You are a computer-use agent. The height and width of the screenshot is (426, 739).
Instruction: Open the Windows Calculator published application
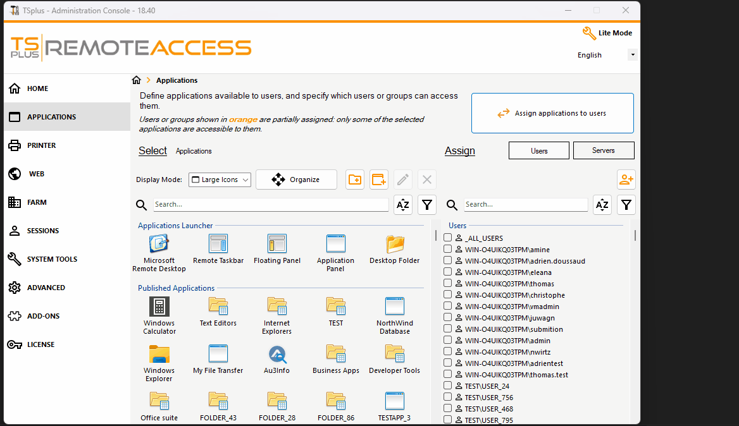[x=159, y=308]
